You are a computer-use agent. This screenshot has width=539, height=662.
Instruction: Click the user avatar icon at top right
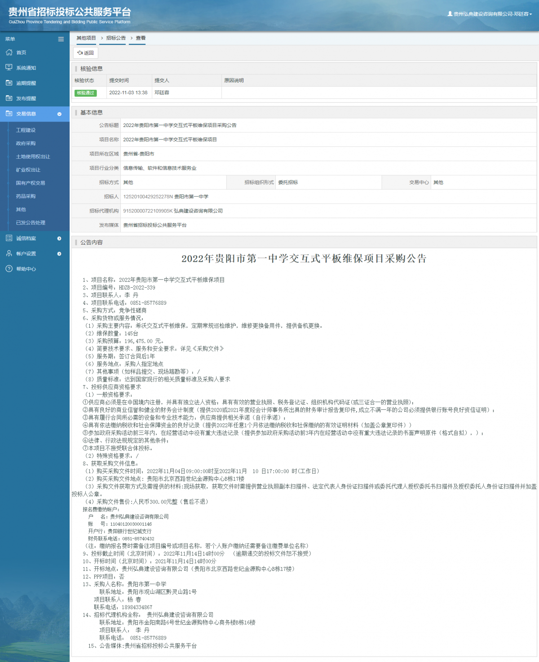pyautogui.click(x=450, y=14)
